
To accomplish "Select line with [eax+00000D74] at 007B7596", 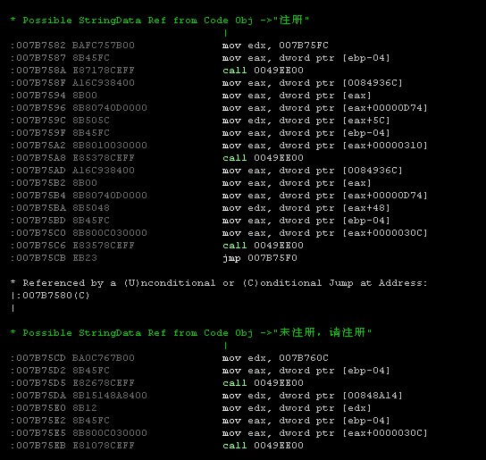I will [219, 108].
